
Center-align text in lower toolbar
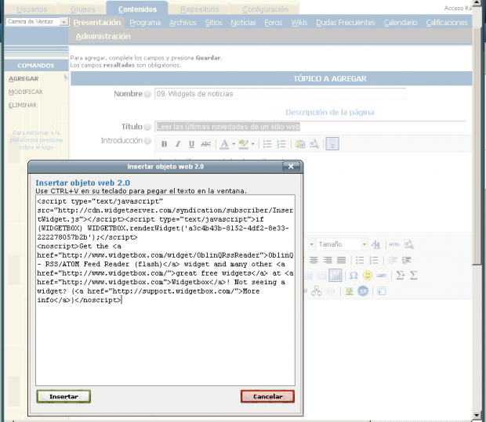[314, 260]
